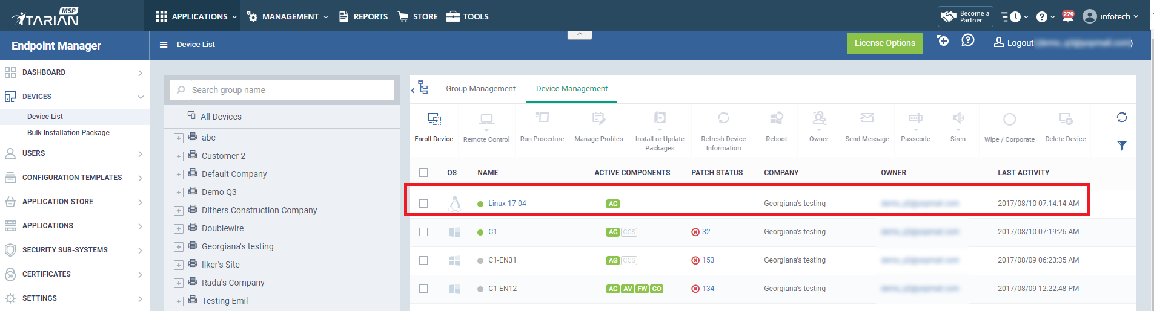Check the C1 device row

click(423, 232)
